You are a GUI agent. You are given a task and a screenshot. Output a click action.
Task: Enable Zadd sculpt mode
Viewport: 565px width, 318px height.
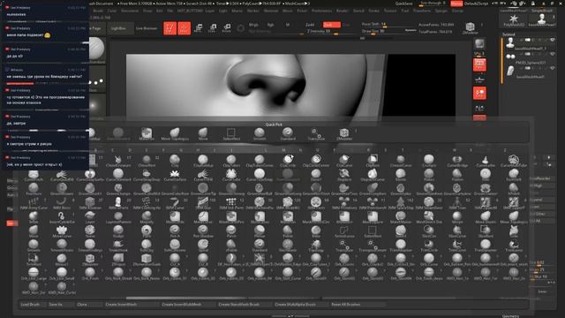tap(310, 25)
